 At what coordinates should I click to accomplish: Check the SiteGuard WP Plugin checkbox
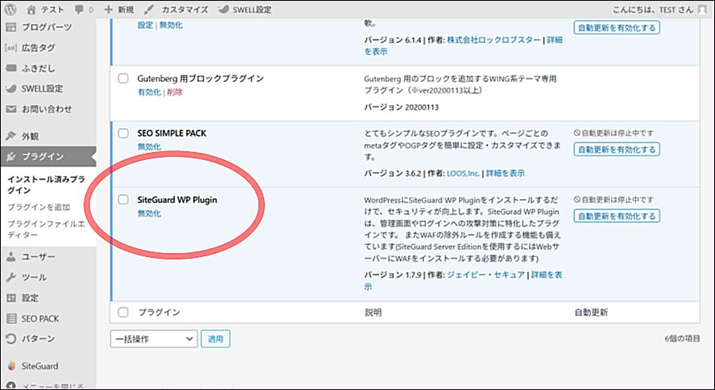click(123, 200)
